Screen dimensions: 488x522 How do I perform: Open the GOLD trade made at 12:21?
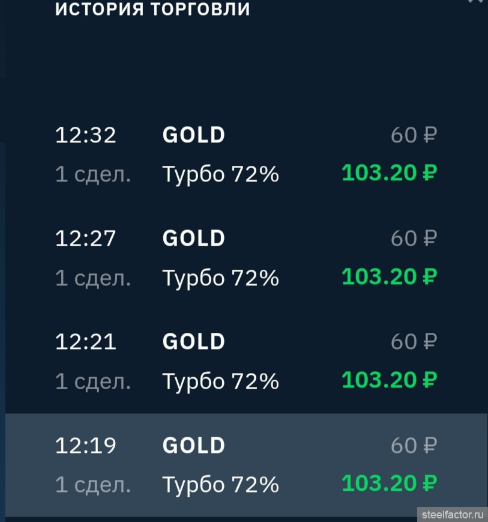(x=193, y=342)
